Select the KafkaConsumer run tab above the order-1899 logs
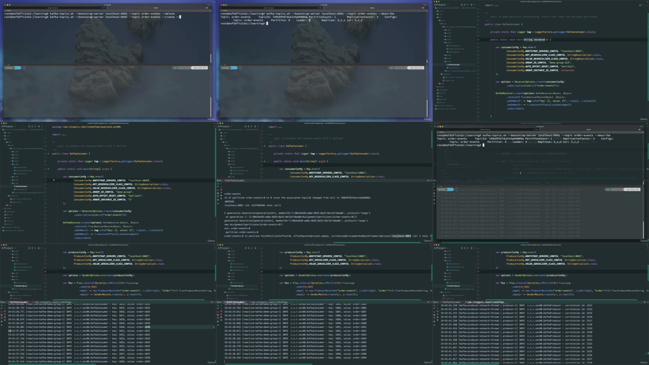The width and height of the screenshot is (649, 365). click(x=235, y=302)
